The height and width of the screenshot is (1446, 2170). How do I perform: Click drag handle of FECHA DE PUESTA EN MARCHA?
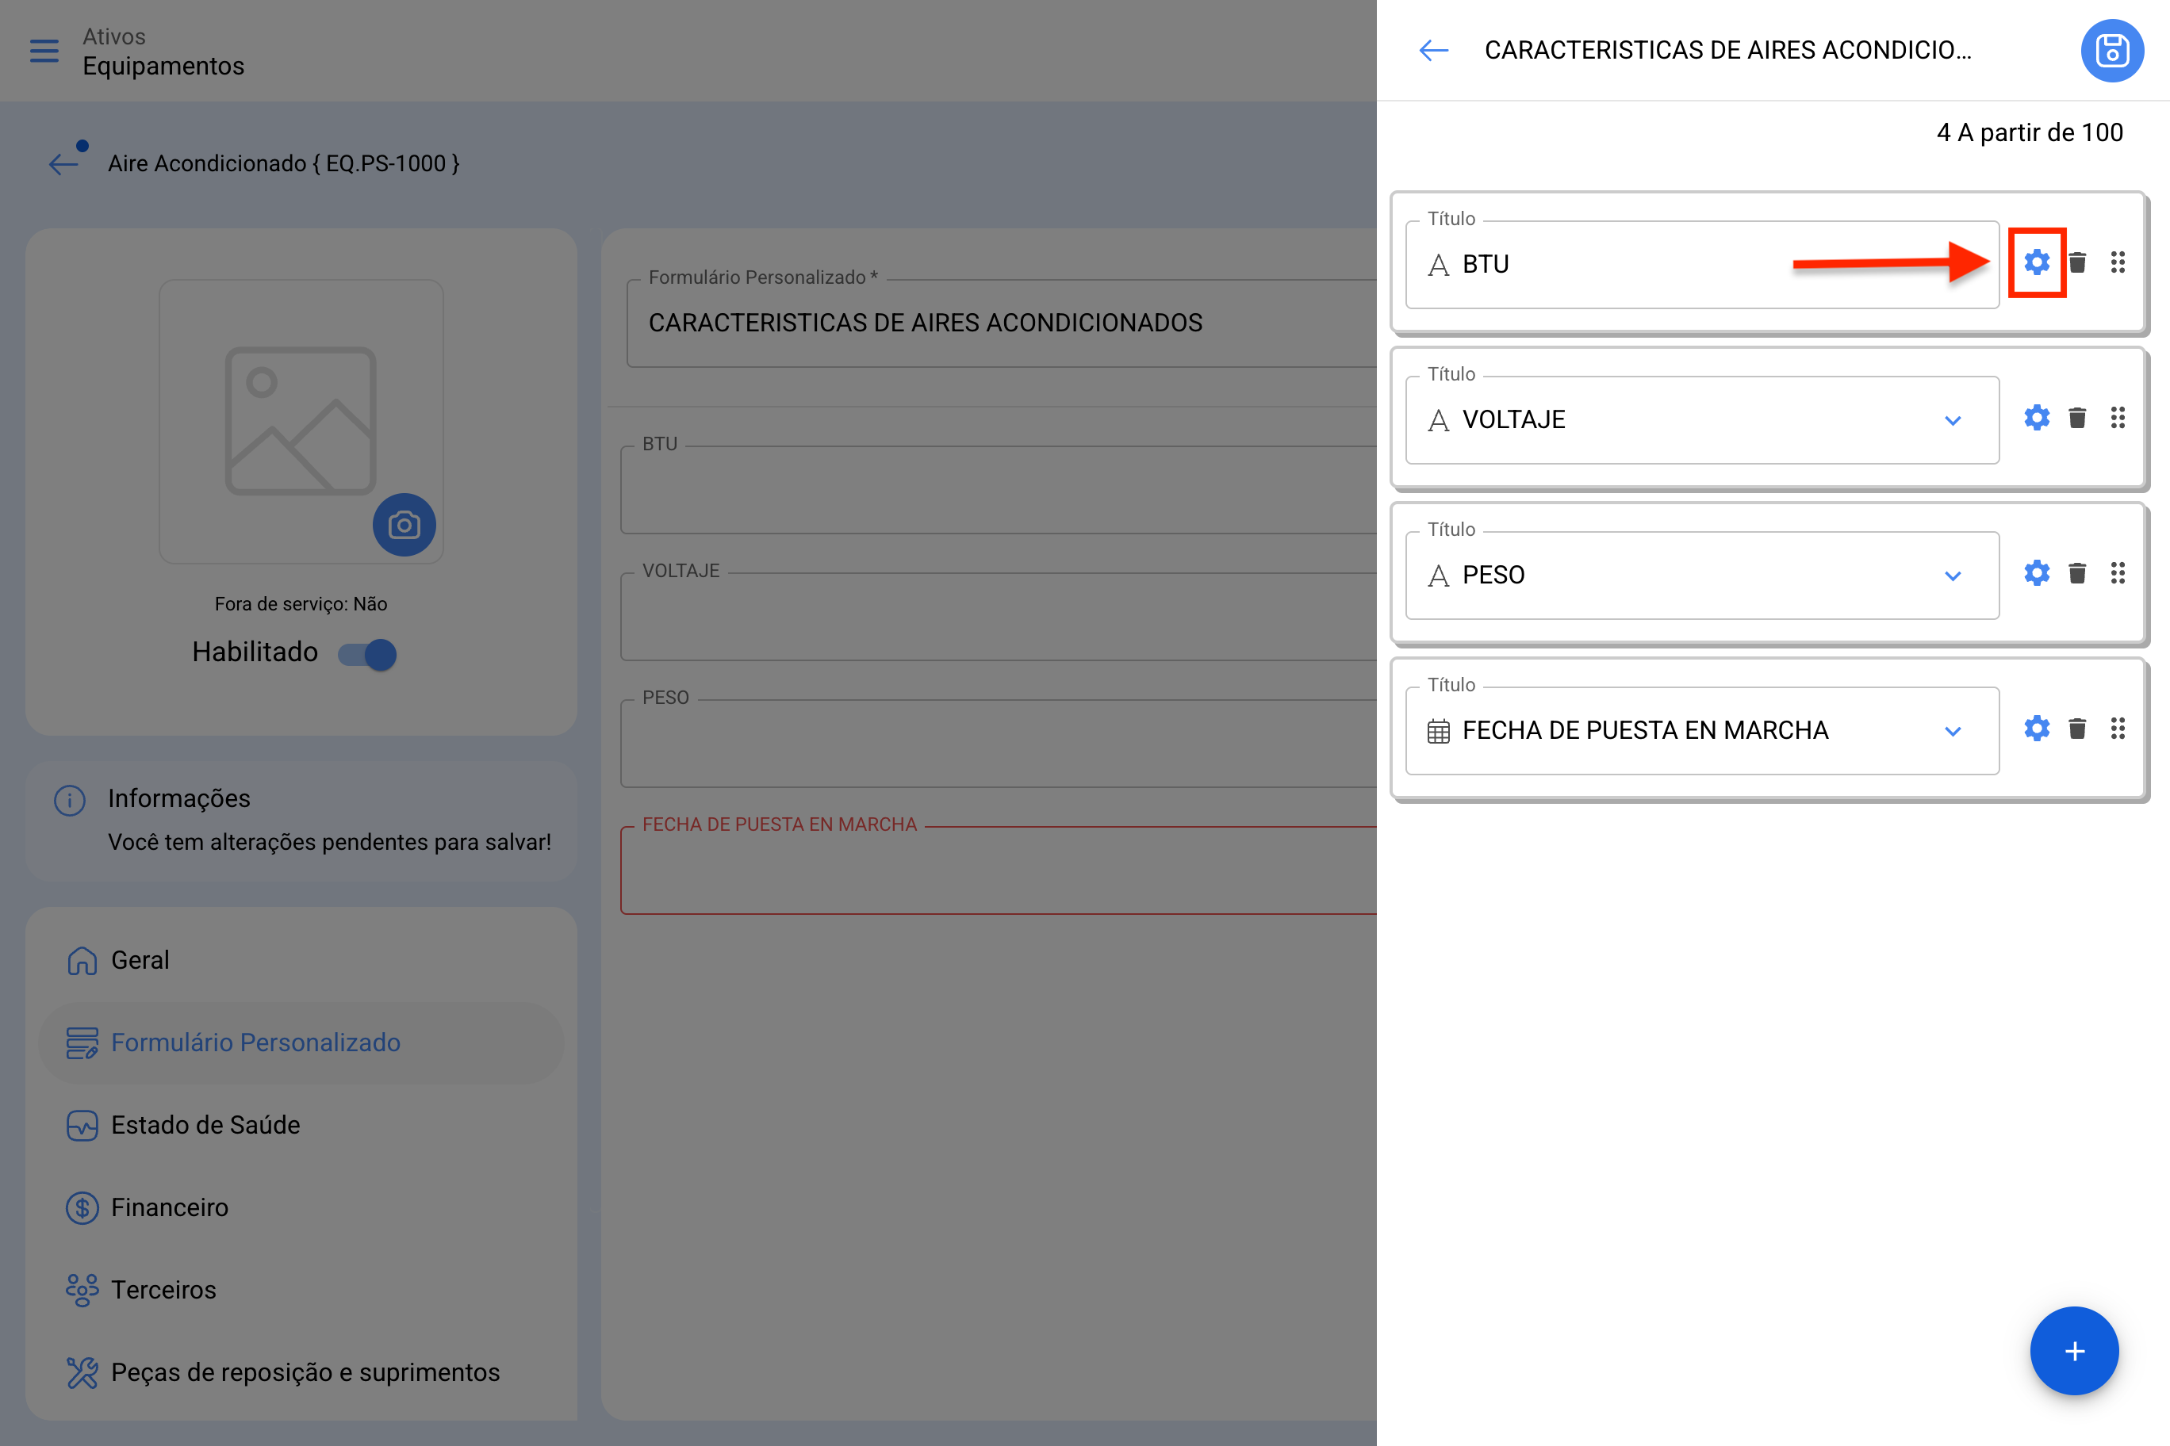[x=2118, y=729]
